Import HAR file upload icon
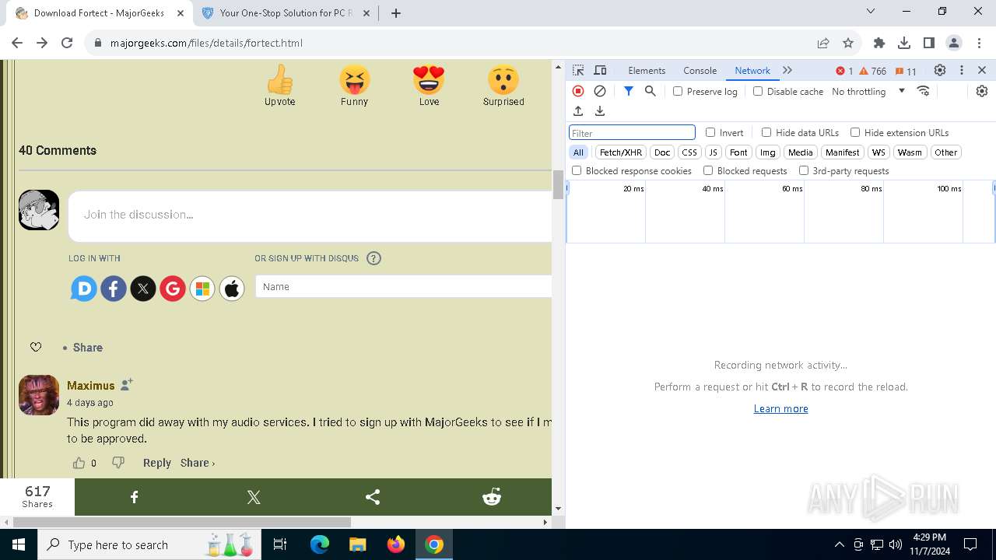Screen dimensions: 996x560 pos(578,111)
